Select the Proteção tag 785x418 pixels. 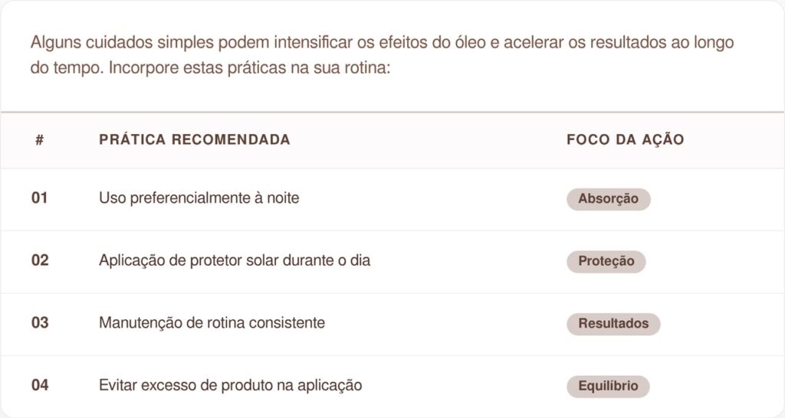coord(606,261)
